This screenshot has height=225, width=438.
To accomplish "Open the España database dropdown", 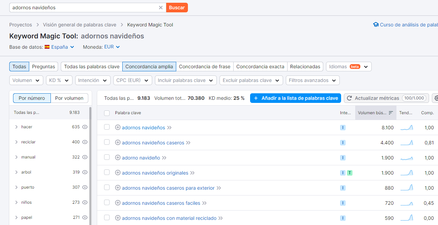I will click(x=59, y=47).
